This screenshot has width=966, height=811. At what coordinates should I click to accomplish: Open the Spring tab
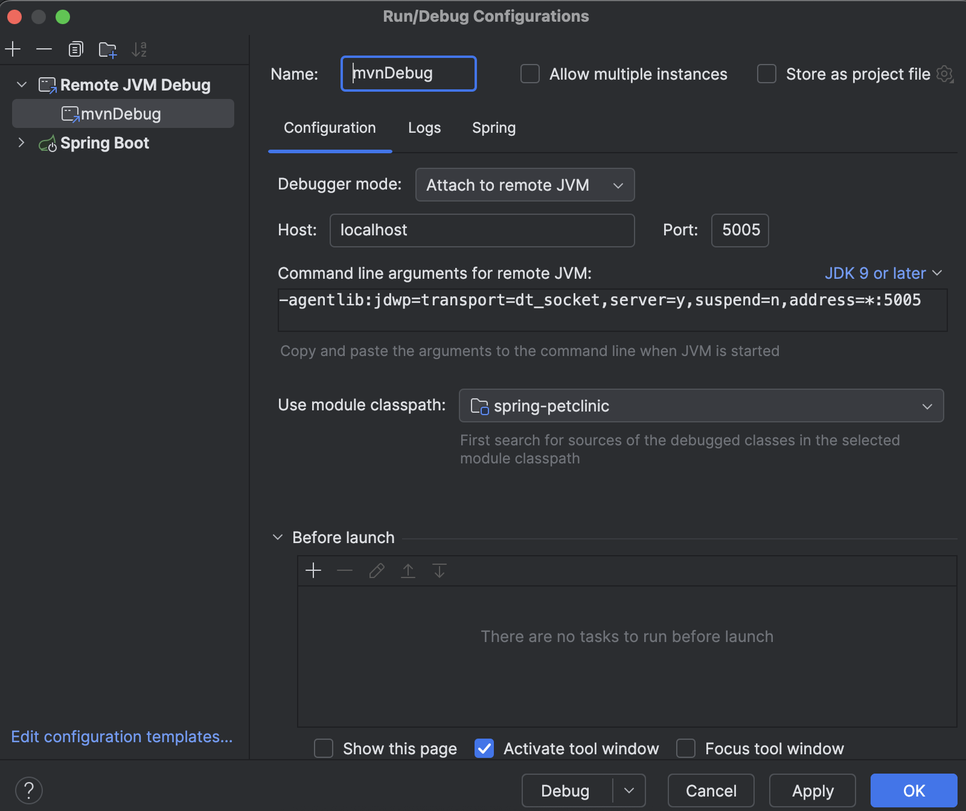tap(493, 127)
